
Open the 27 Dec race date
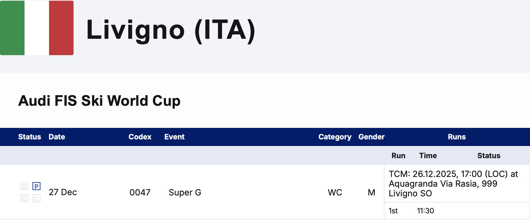63,192
